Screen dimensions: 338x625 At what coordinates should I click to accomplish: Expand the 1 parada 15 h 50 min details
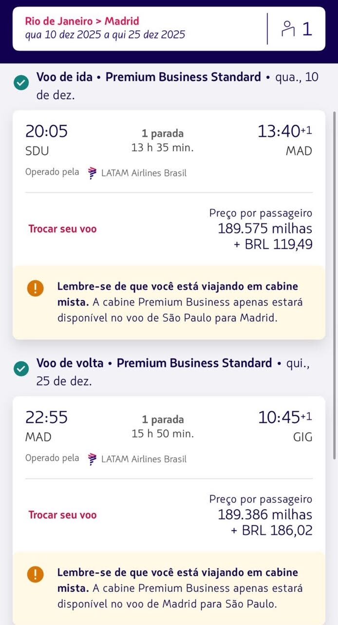tap(163, 426)
